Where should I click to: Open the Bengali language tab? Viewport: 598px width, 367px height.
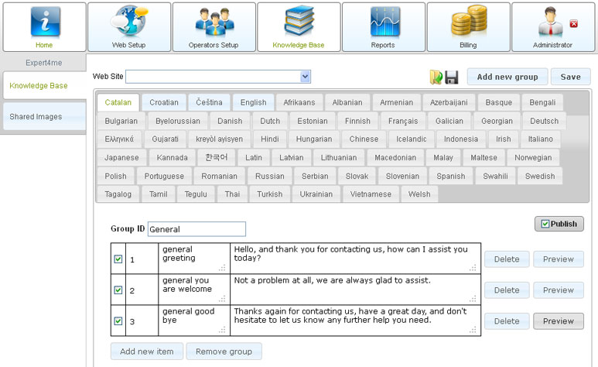click(542, 102)
